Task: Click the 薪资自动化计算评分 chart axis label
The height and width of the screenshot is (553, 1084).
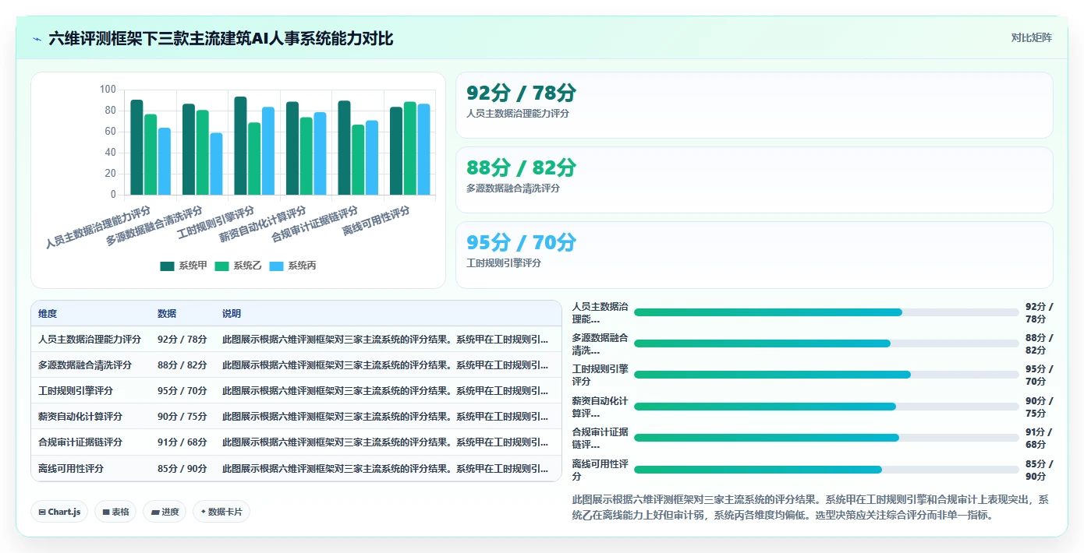Action: click(x=264, y=225)
